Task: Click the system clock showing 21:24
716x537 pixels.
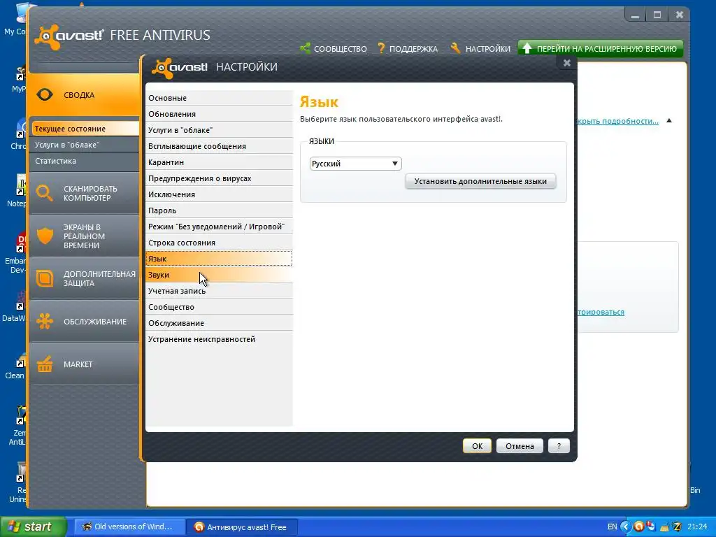Action: click(x=697, y=527)
